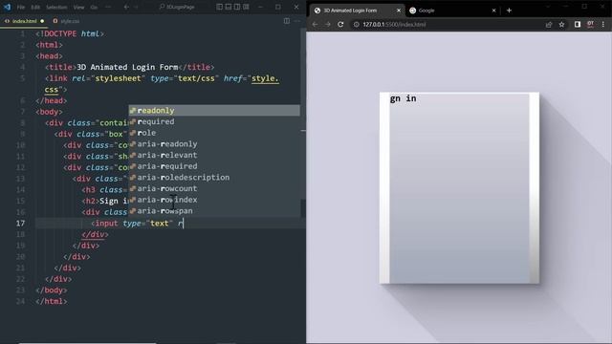
Task: Toggle the bottom panel layout icon
Action: pyautogui.click(x=229, y=7)
